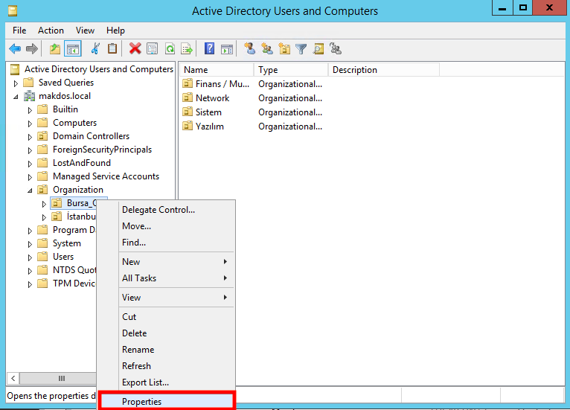Choose Move... from context menu
Viewport: 570px width, 410px height.
click(167, 226)
